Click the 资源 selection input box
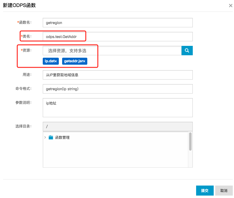The height and width of the screenshot is (198, 234). (112, 50)
